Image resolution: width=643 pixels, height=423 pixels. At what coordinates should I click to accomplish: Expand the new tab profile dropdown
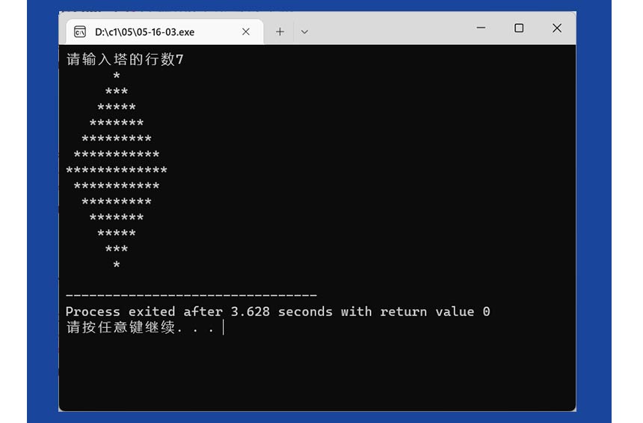[304, 31]
